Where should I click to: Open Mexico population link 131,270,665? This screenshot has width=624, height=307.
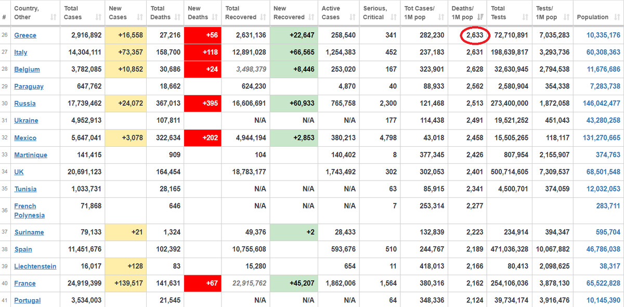pos(602,138)
